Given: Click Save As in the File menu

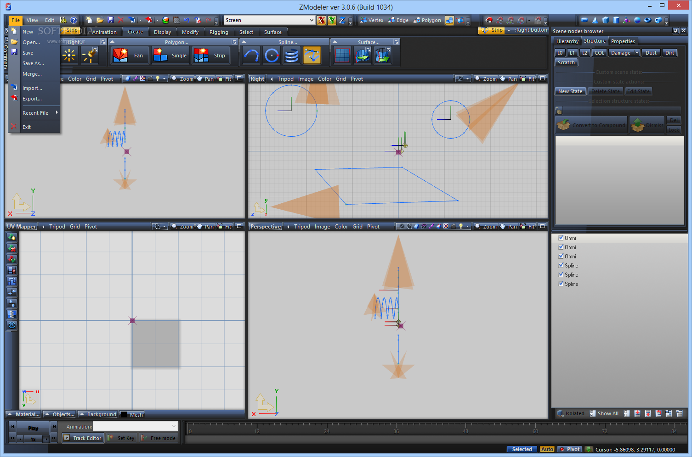Looking at the screenshot, I should click(x=33, y=63).
